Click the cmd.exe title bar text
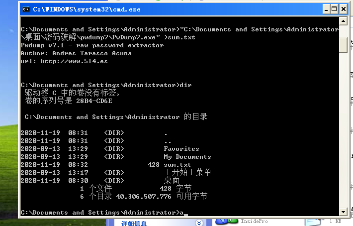Viewport: 353px width, 226px height. pos(87,9)
